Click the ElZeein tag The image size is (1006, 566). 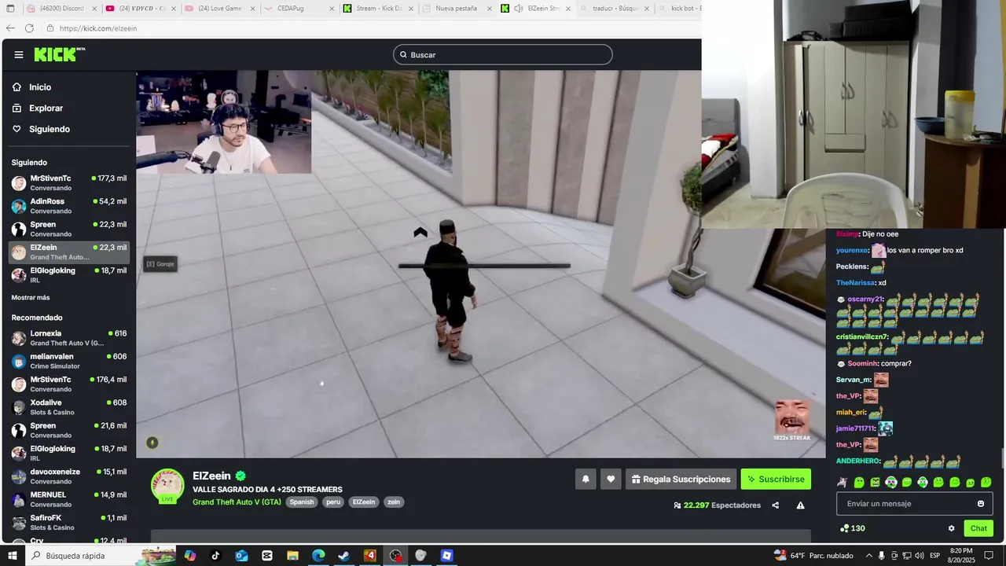coord(364,502)
